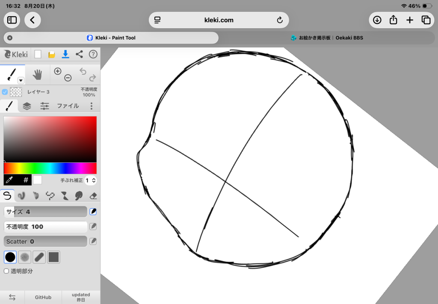This screenshot has width=438, height=304.
Task: Redo the undone stroke
Action: [93, 78]
